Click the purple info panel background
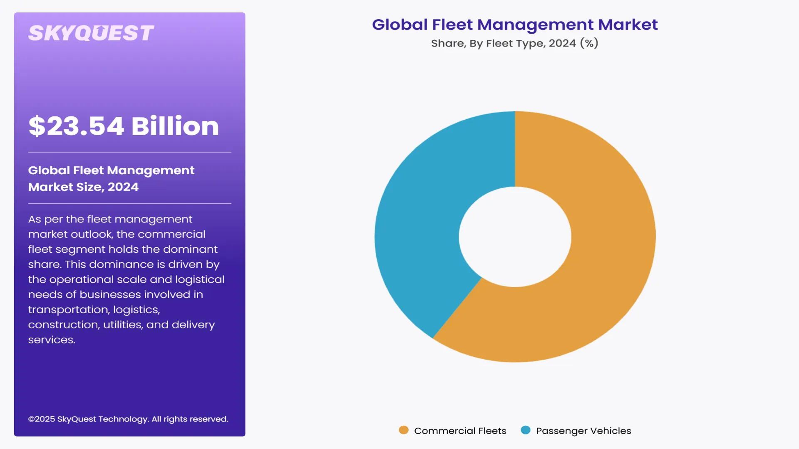Viewport: 799px width, 449px height. pyautogui.click(x=129, y=83)
